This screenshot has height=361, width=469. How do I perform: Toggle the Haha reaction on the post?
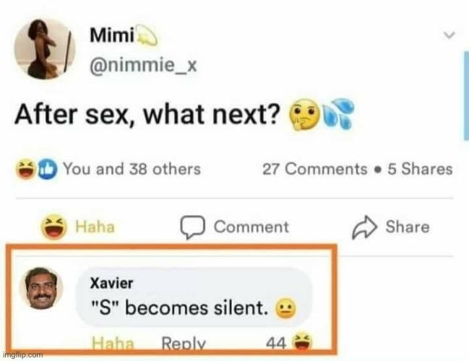point(78,227)
